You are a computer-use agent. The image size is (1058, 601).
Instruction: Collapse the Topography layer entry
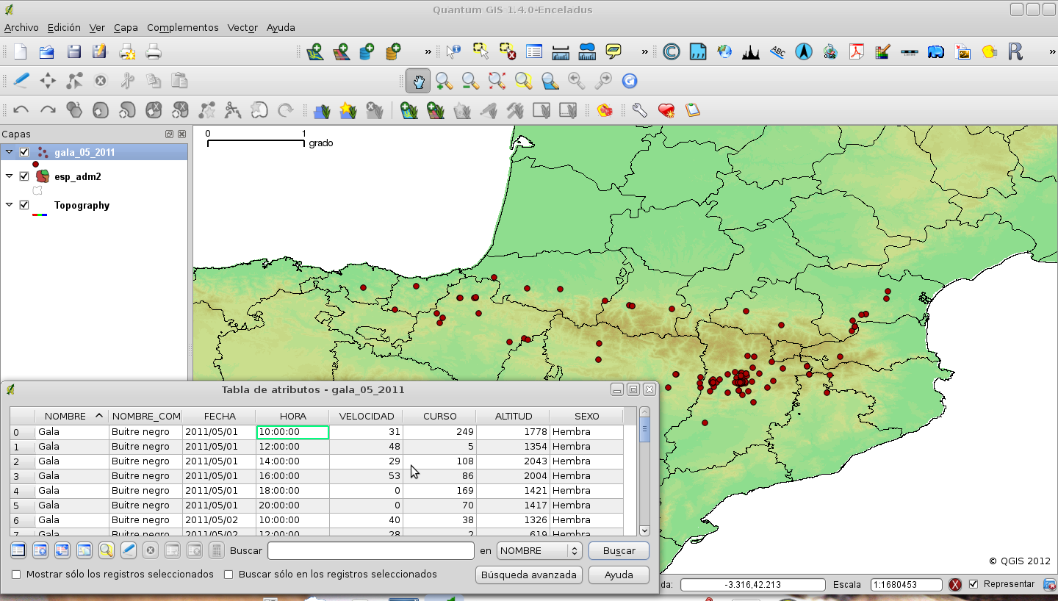[10, 205]
